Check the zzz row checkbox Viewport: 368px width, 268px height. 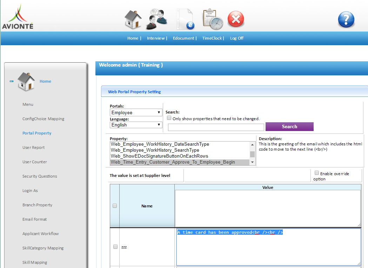coord(115,247)
